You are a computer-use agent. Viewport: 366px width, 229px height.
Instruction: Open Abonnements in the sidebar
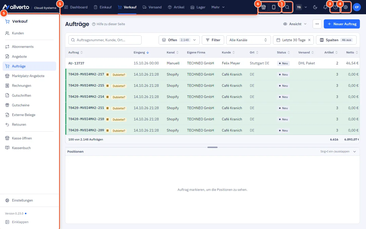point(29,47)
